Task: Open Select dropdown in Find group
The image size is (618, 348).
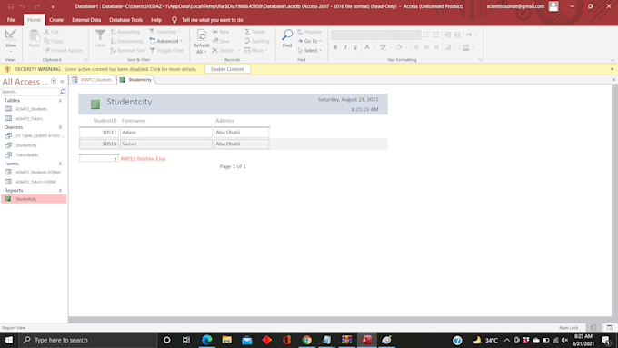Action: click(x=310, y=51)
